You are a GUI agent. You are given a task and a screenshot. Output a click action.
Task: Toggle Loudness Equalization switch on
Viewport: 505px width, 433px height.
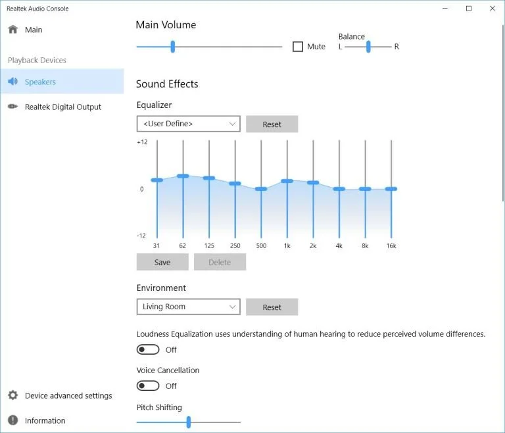148,349
